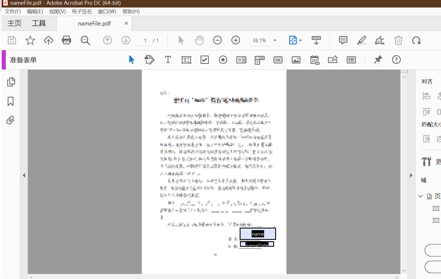Click vertical scrollbar down arrow

[404, 270]
